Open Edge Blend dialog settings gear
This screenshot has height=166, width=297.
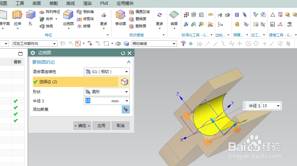33,53
